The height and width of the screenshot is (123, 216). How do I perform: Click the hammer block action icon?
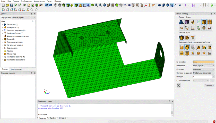[198, 47]
